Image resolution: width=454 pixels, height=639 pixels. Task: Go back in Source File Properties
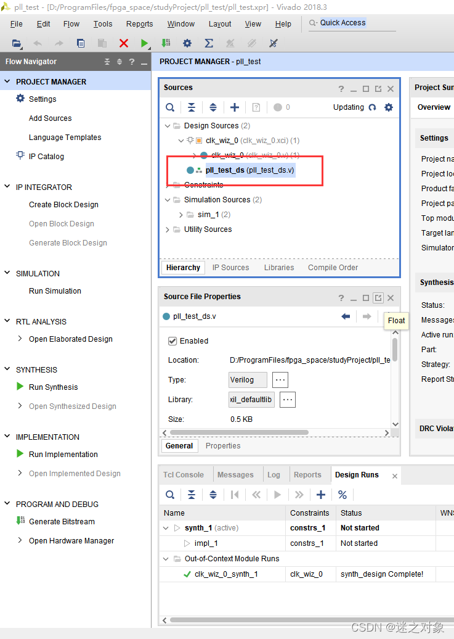[346, 316]
